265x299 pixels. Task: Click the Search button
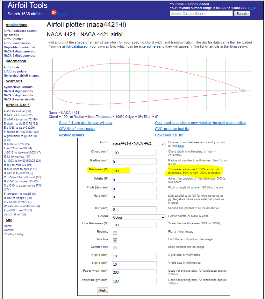point(242,14)
